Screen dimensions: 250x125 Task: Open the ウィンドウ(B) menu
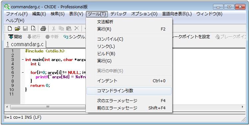coord(209,14)
